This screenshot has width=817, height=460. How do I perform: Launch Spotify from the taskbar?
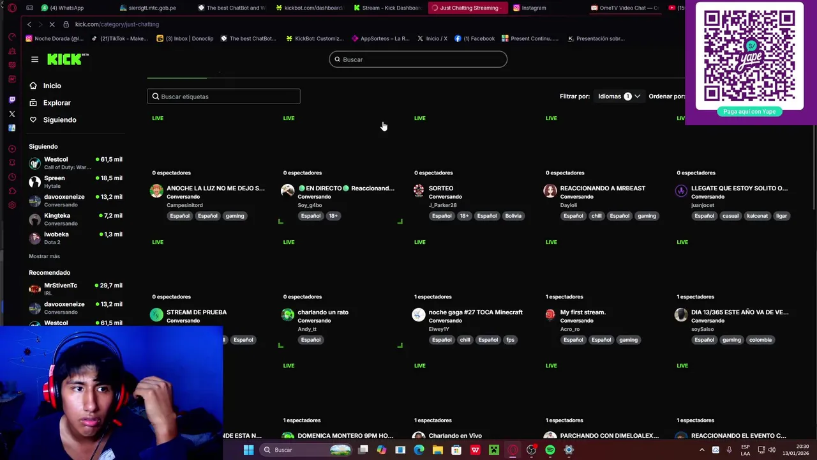click(x=550, y=450)
